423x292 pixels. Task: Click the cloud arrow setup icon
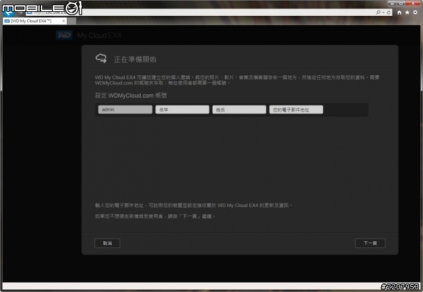[x=101, y=58]
